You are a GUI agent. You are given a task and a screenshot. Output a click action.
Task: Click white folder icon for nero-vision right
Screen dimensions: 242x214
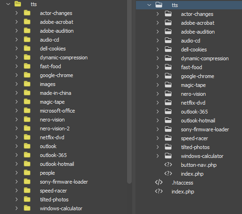click(x=168, y=94)
